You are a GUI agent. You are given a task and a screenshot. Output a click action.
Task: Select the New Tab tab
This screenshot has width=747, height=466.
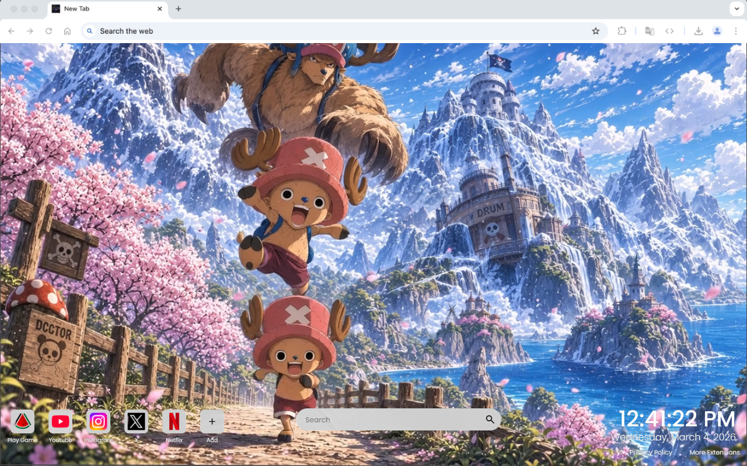point(108,9)
